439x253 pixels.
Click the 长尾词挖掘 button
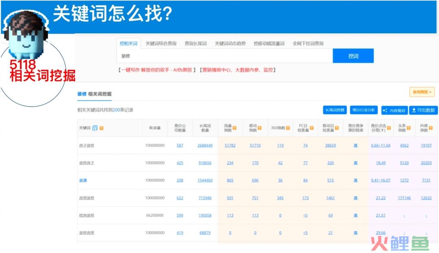[335, 110]
